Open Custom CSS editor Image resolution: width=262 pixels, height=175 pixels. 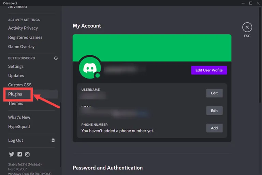[x=20, y=85]
